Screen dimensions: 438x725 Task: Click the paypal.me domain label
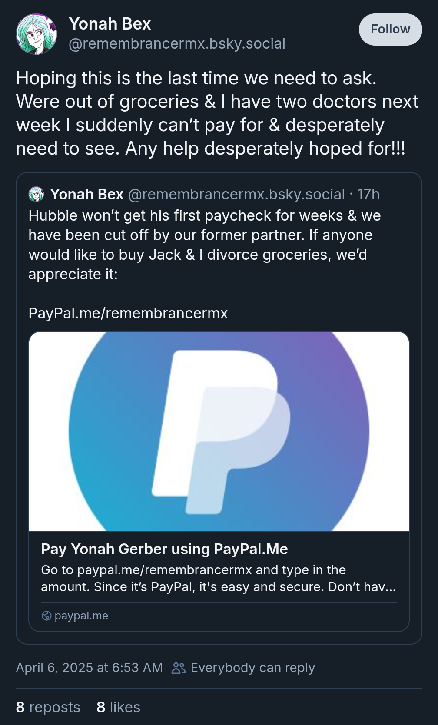[x=81, y=616]
